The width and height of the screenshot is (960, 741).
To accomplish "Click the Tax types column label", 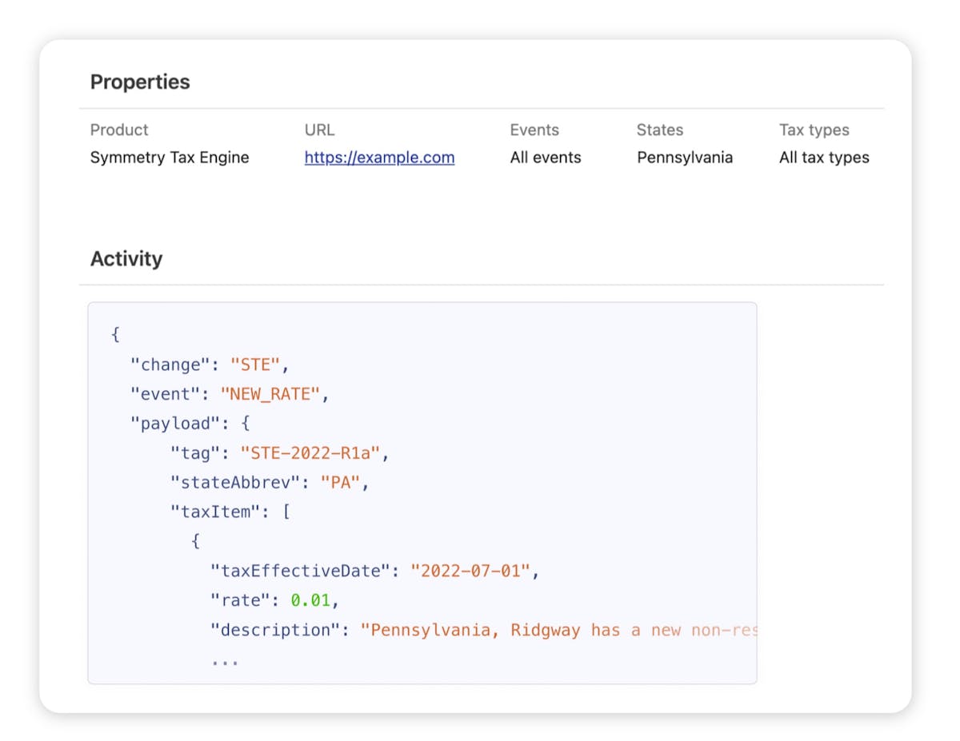I will [814, 130].
